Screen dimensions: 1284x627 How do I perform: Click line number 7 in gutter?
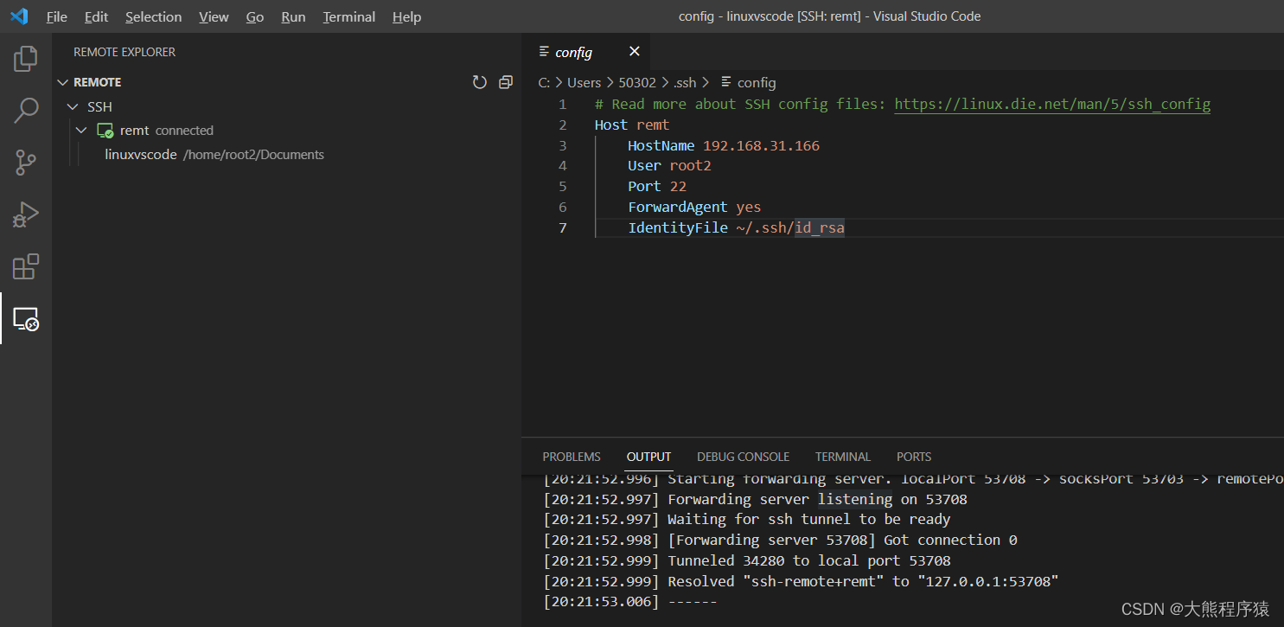[x=563, y=227]
